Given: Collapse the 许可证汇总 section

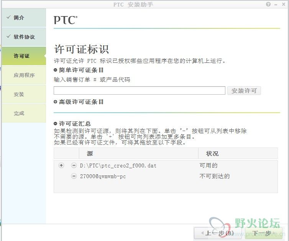Looking at the screenshot, I should click(55, 123).
